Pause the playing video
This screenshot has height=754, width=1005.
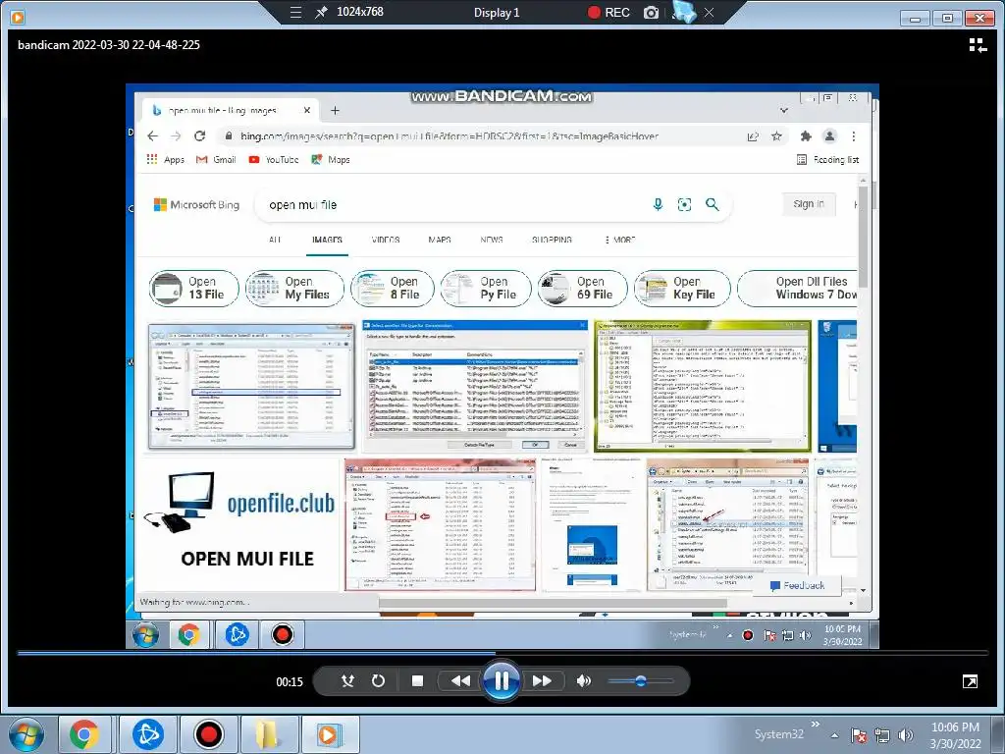[x=502, y=680]
